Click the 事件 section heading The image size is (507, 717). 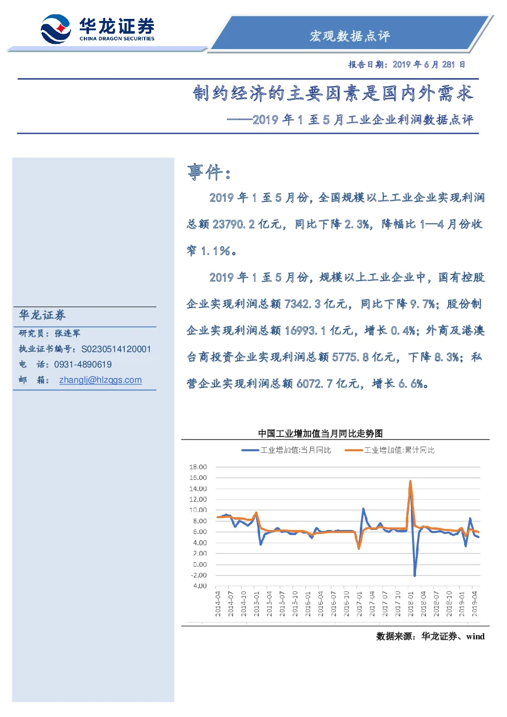click(210, 172)
